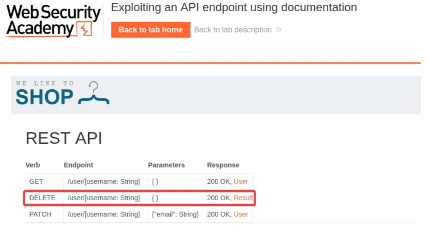The image size is (427, 230).
Task: Open the User link in the PATCH row
Action: tap(241, 214)
